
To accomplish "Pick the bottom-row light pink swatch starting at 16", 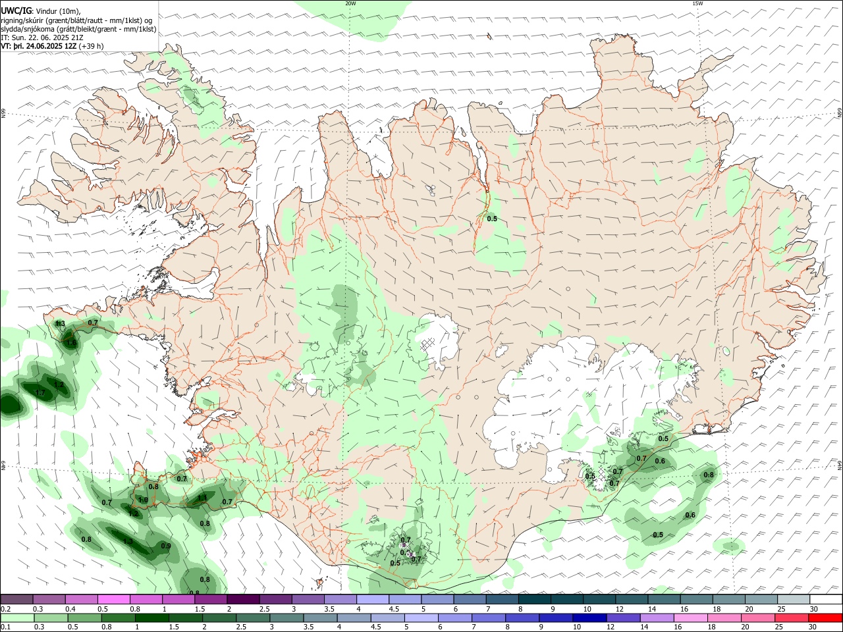I will (691, 618).
